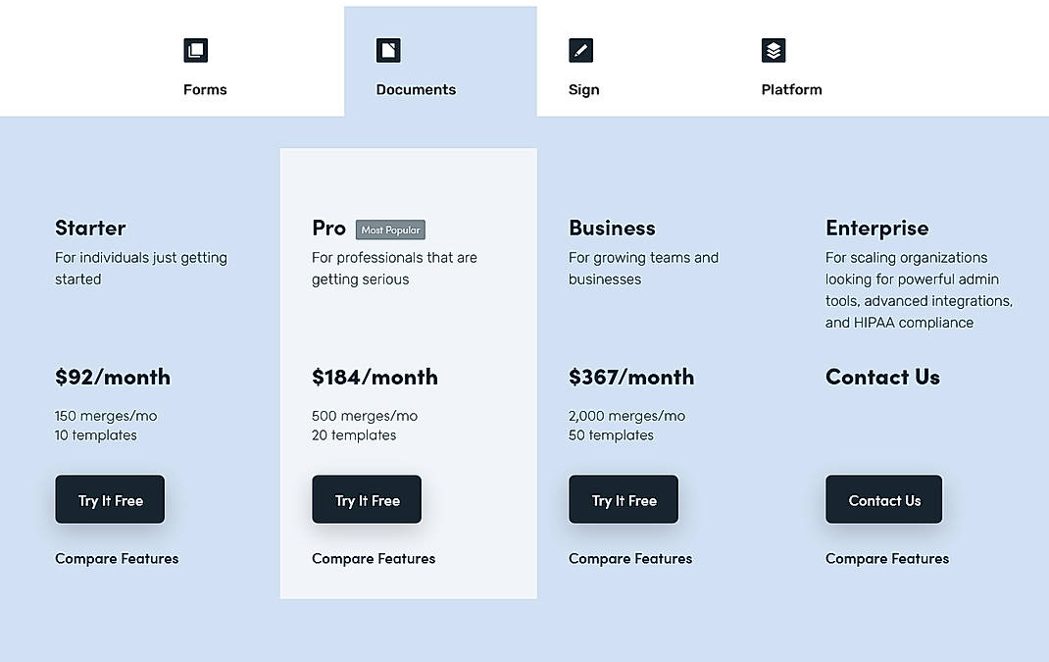The width and height of the screenshot is (1049, 662).
Task: Click Try It Free under the Pro plan
Action: pyautogui.click(x=367, y=499)
